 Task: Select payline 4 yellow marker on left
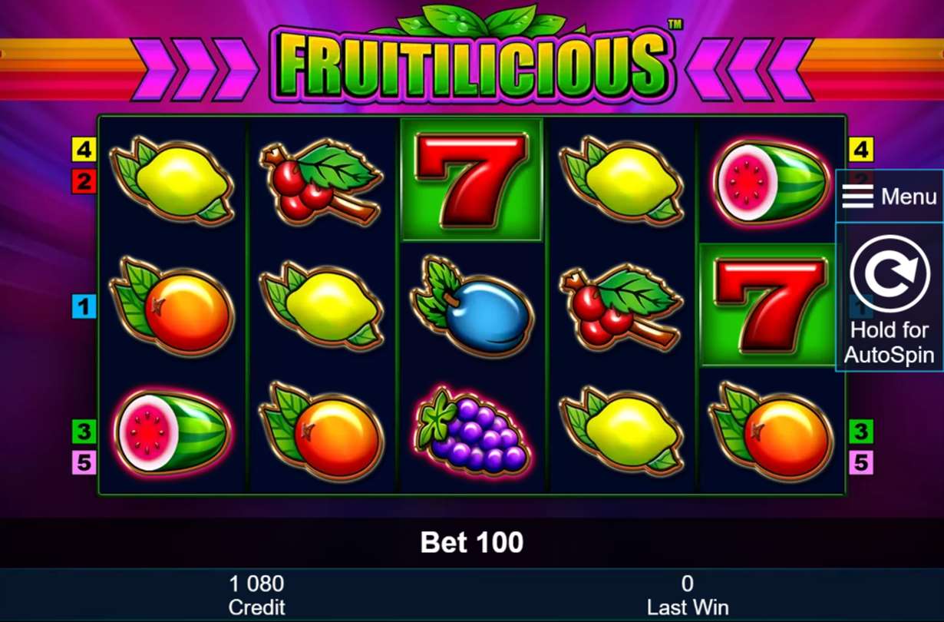tap(84, 150)
